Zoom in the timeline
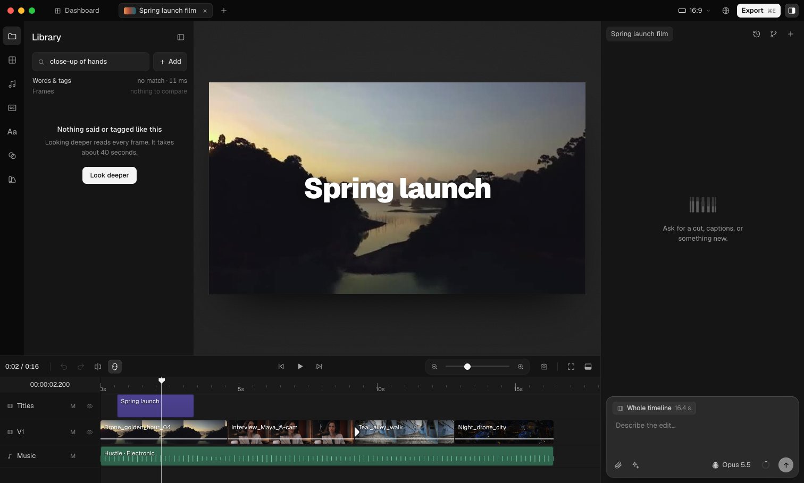 [x=521, y=367]
